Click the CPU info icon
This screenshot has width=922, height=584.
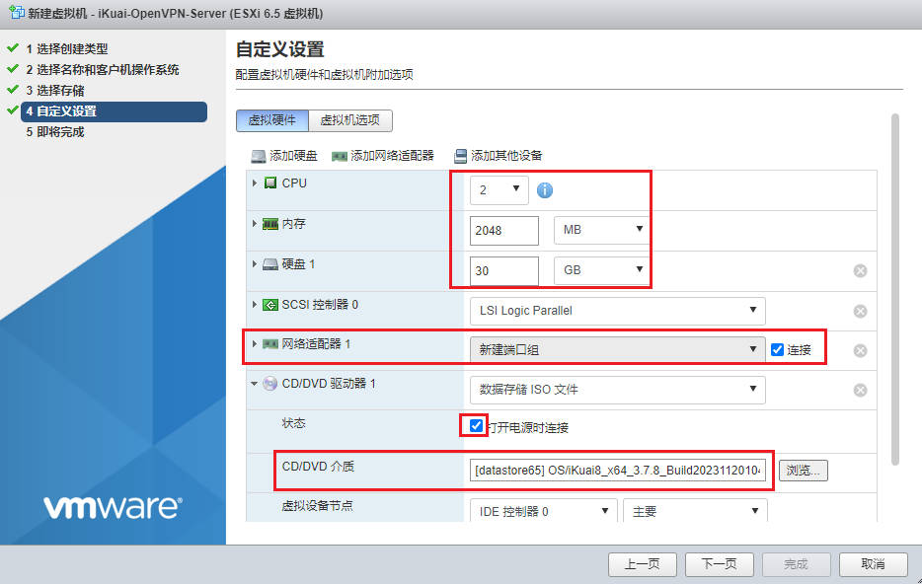[545, 190]
